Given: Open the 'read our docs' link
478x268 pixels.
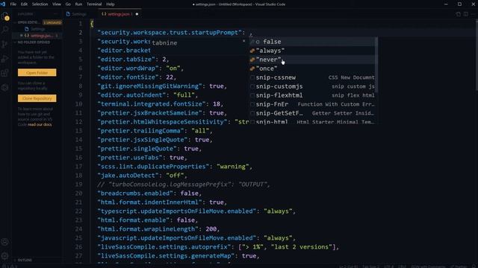Looking at the screenshot, I should tap(40, 124).
